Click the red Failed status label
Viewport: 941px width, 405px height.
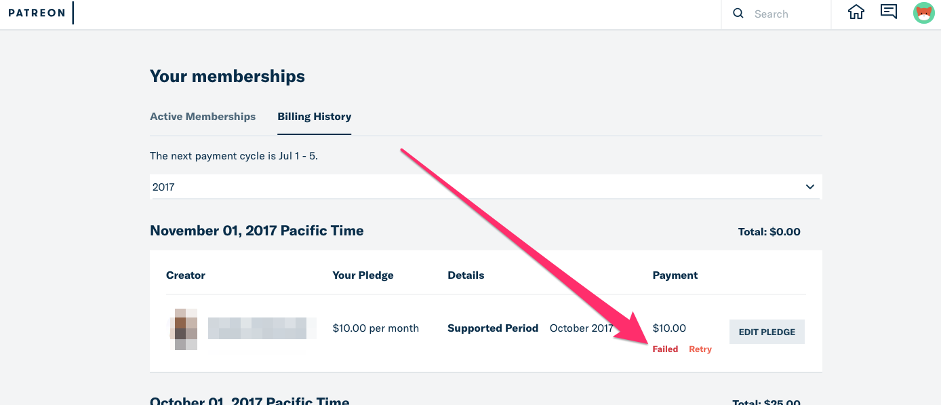pos(665,349)
